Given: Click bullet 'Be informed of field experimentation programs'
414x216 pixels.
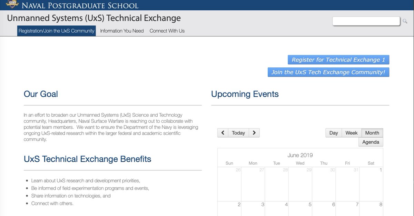Looking at the screenshot, I should click(x=90, y=188).
